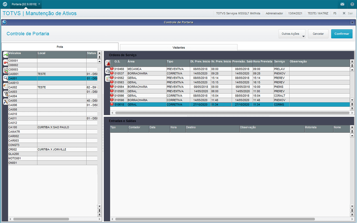
Task: Click the wrench and screwdriver tools icon
Action: click(6, 102)
